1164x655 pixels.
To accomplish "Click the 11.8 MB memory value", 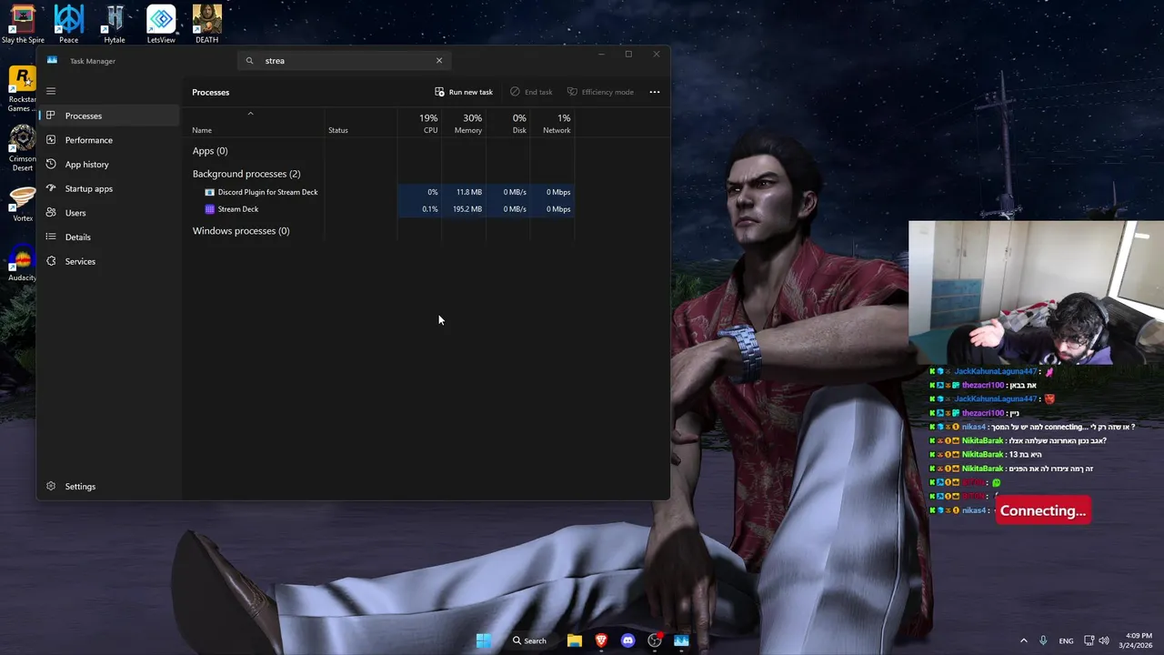I will (469, 192).
